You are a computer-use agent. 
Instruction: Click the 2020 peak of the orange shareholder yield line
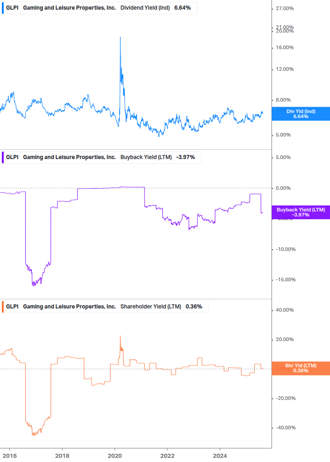120,336
